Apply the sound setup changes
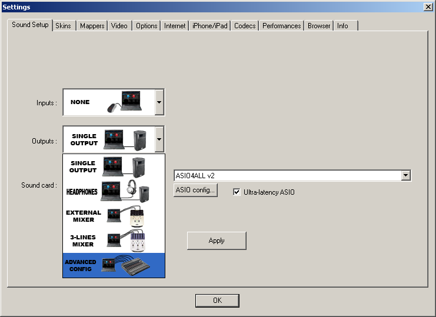Screen dimensions: 436x317 point(217,241)
